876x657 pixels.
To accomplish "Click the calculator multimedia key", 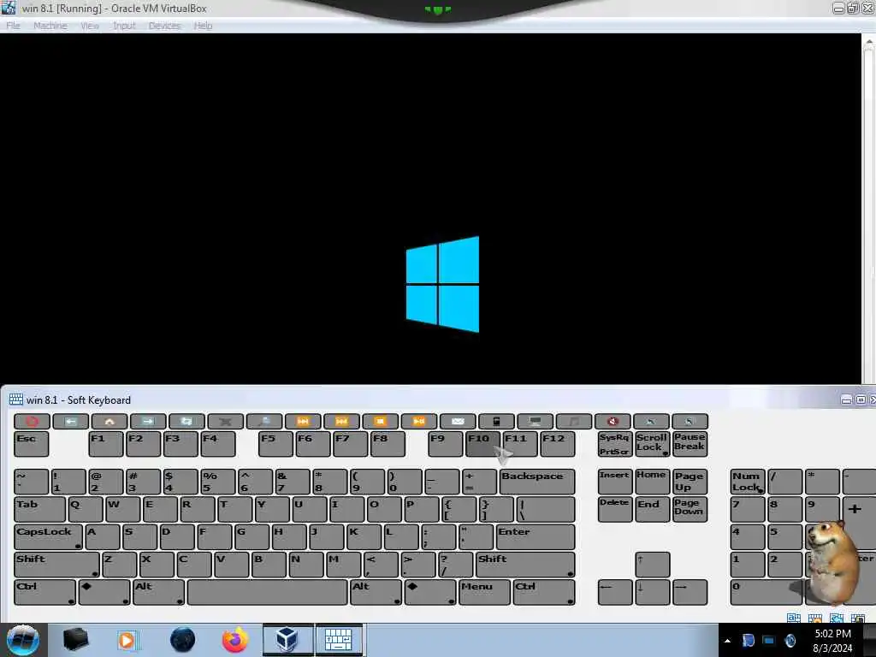I will [496, 421].
